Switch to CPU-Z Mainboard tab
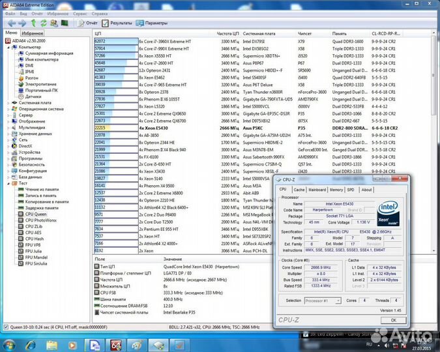The width and height of the screenshot is (440, 352). 317,190
